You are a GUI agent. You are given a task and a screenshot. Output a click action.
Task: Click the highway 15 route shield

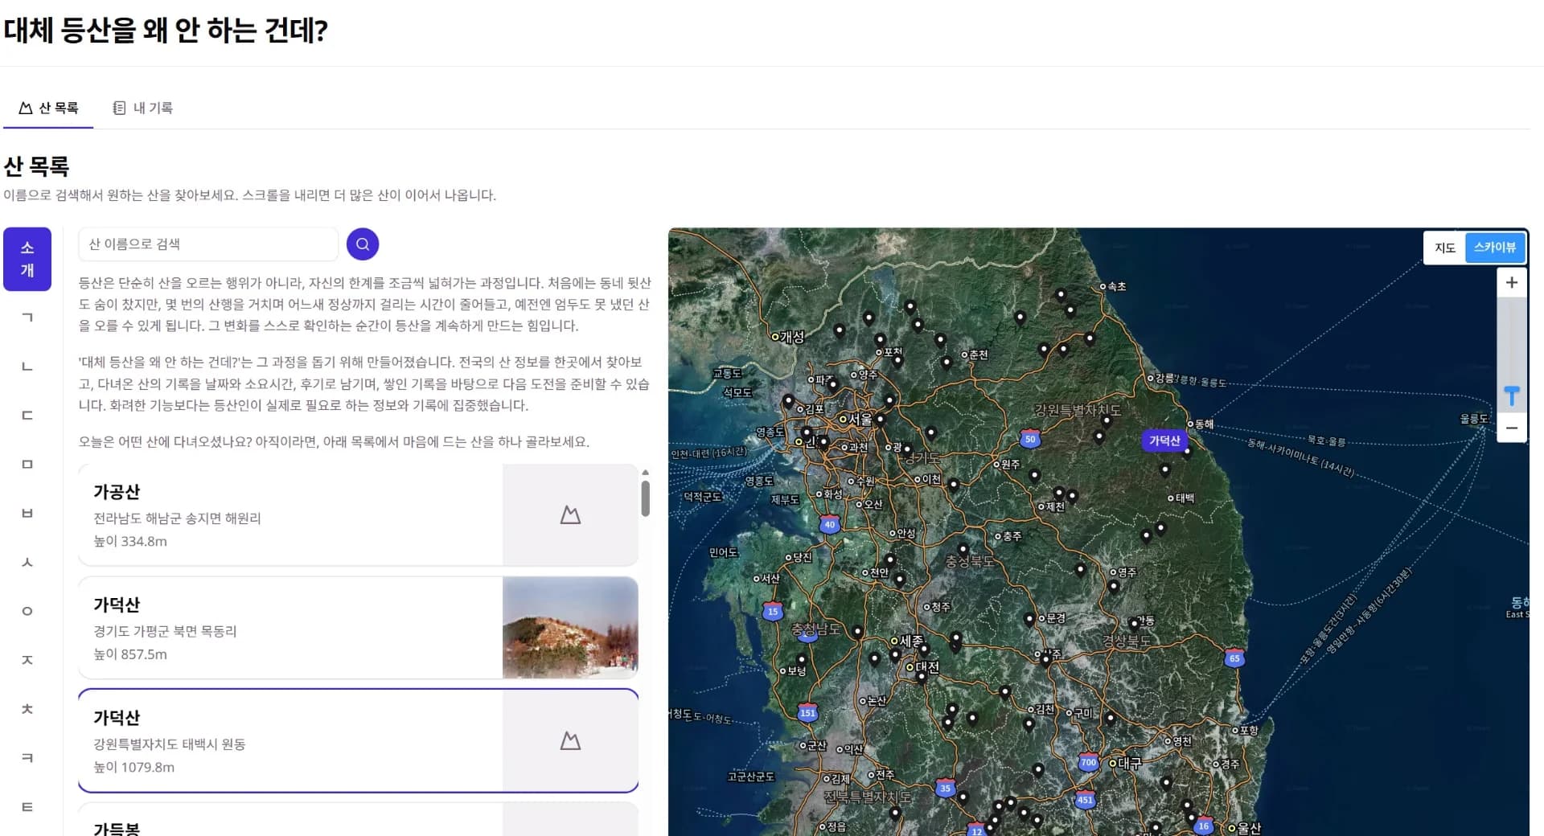click(773, 611)
